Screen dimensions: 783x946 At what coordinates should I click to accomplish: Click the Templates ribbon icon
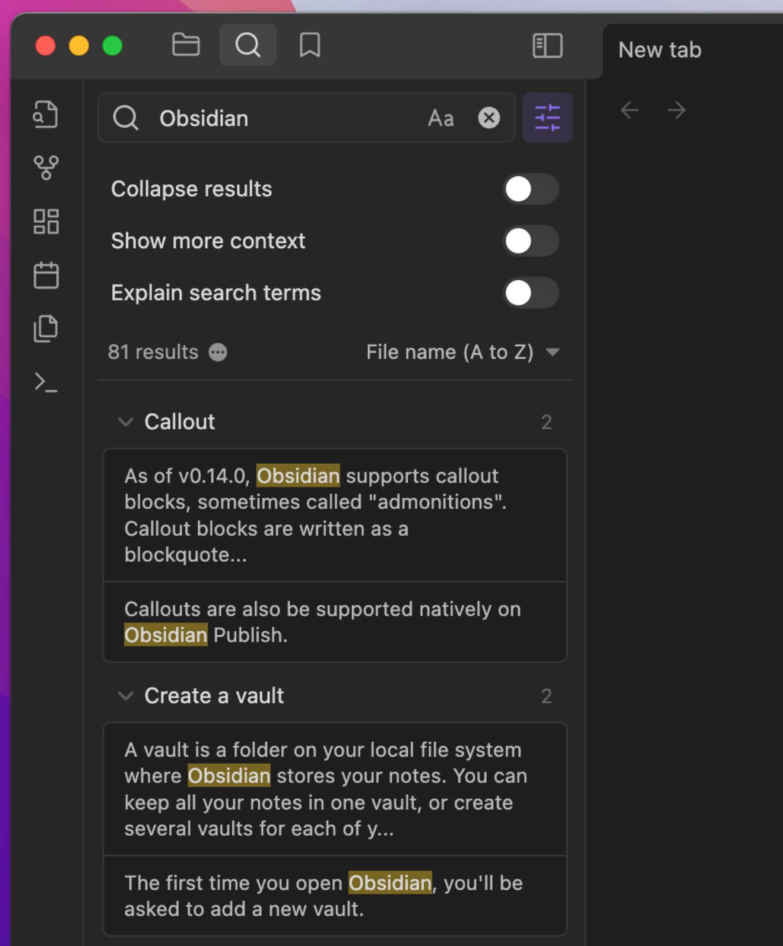coord(46,328)
